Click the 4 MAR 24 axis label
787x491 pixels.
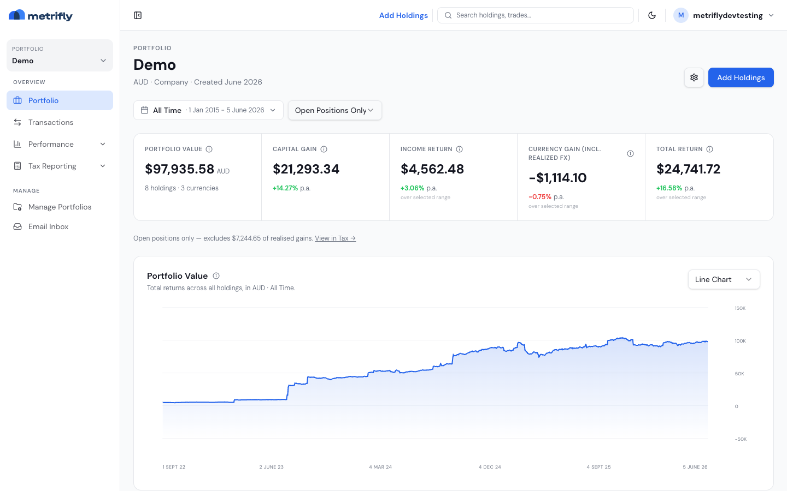pyautogui.click(x=380, y=467)
